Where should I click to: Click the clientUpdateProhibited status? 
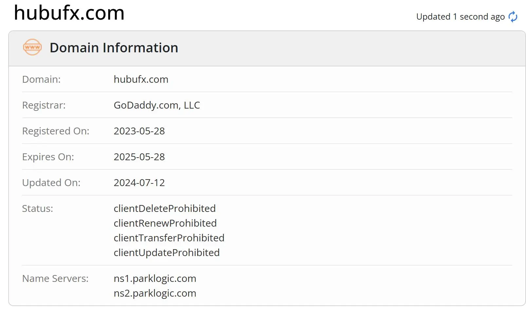coord(166,252)
